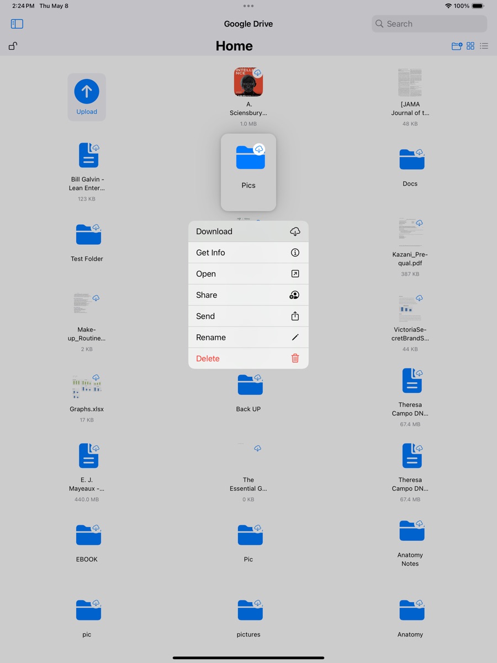Open E. J. Mayeaux document icon

(x=88, y=456)
